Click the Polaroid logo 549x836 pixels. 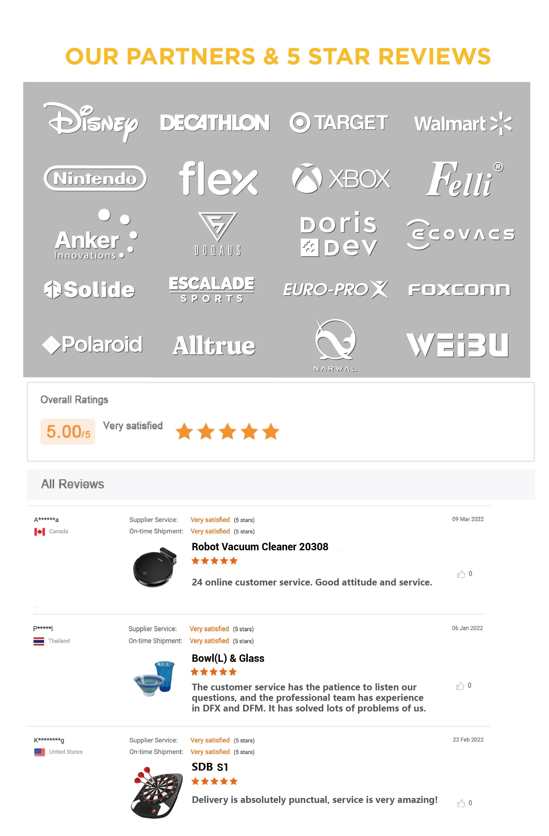click(92, 344)
